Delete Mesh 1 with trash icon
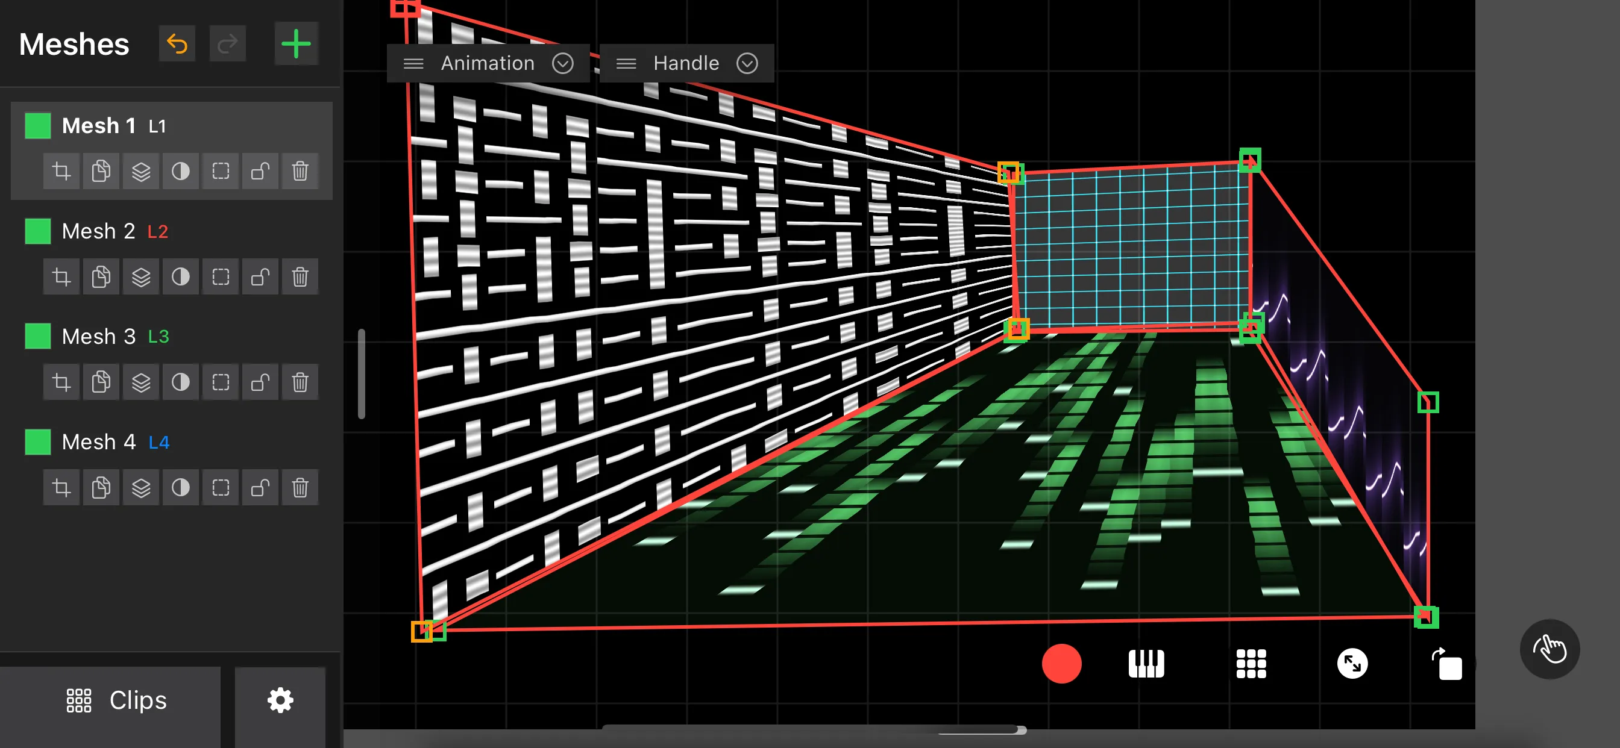The width and height of the screenshot is (1620, 748). 300,171
